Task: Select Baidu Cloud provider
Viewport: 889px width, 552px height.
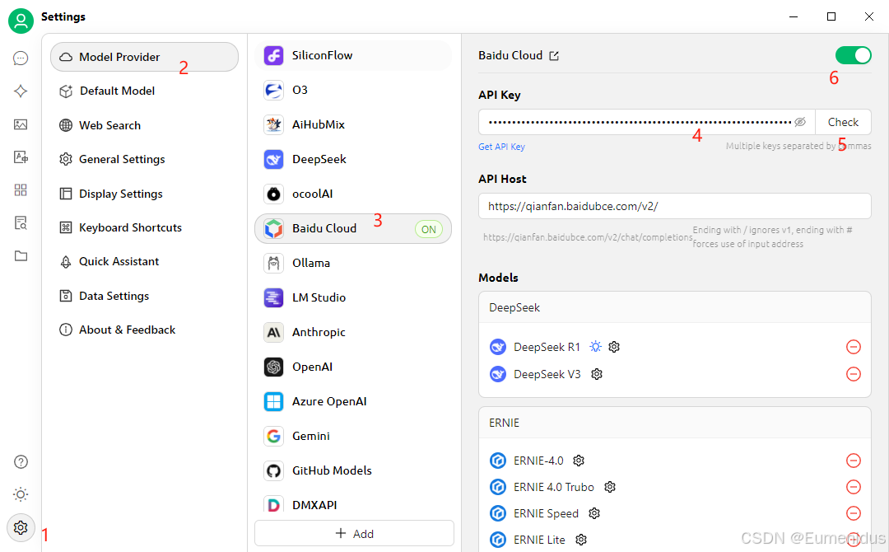Action: (353, 229)
